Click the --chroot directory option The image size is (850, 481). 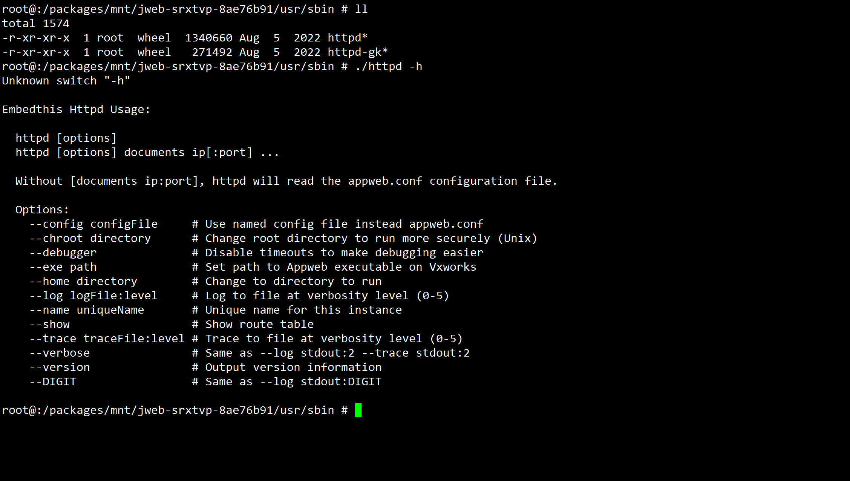90,238
